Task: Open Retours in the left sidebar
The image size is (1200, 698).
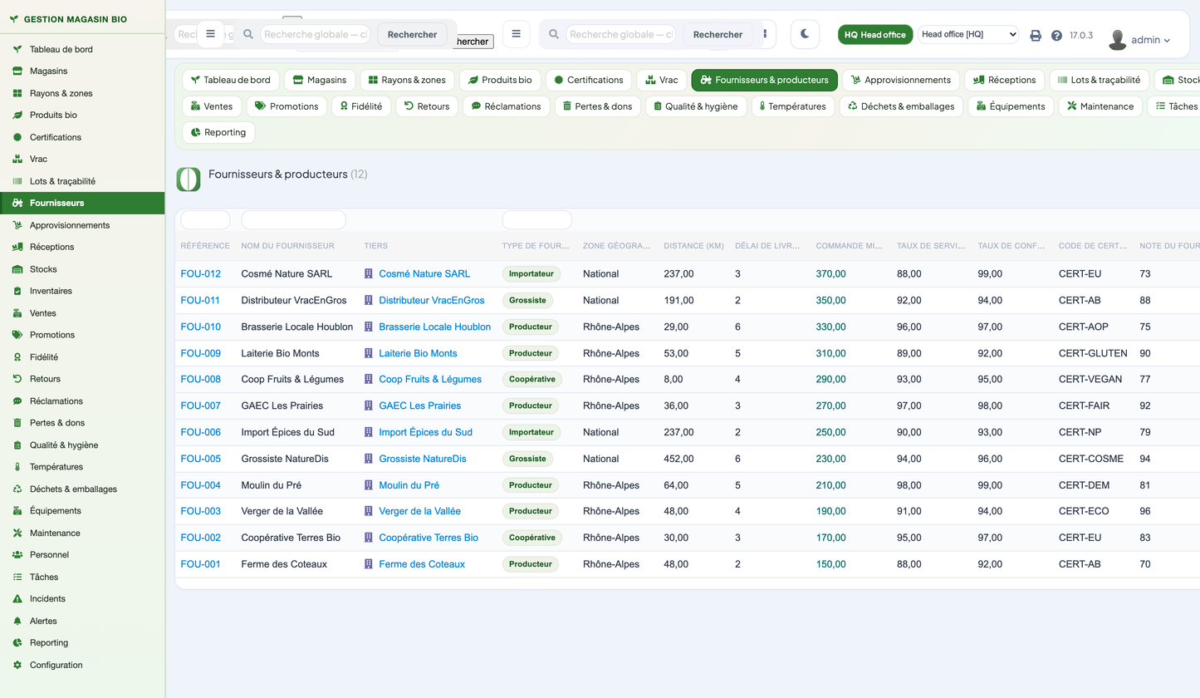Action: tap(82, 379)
